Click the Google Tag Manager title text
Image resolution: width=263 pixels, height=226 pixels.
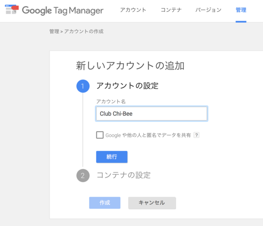(63, 10)
